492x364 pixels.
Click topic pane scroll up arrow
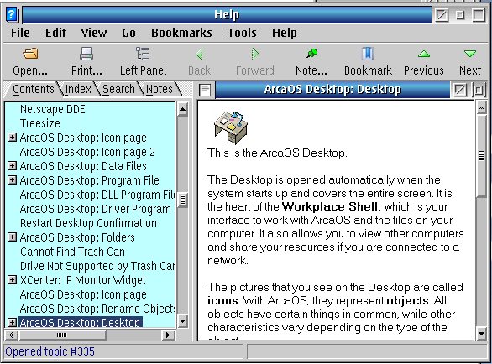pyautogui.click(x=481, y=108)
